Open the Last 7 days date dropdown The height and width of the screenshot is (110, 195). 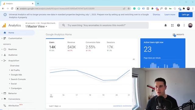pyautogui.click(x=55, y=106)
